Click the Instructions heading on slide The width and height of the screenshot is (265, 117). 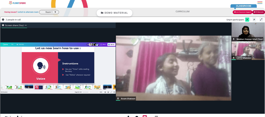[x=70, y=63]
